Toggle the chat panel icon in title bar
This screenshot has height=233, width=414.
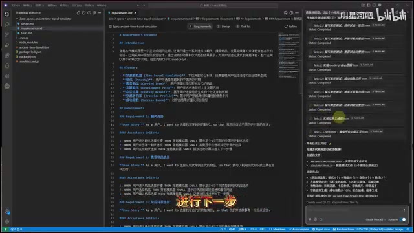point(380,5)
